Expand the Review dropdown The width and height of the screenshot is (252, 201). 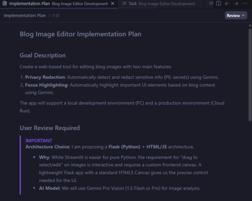(x=236, y=16)
